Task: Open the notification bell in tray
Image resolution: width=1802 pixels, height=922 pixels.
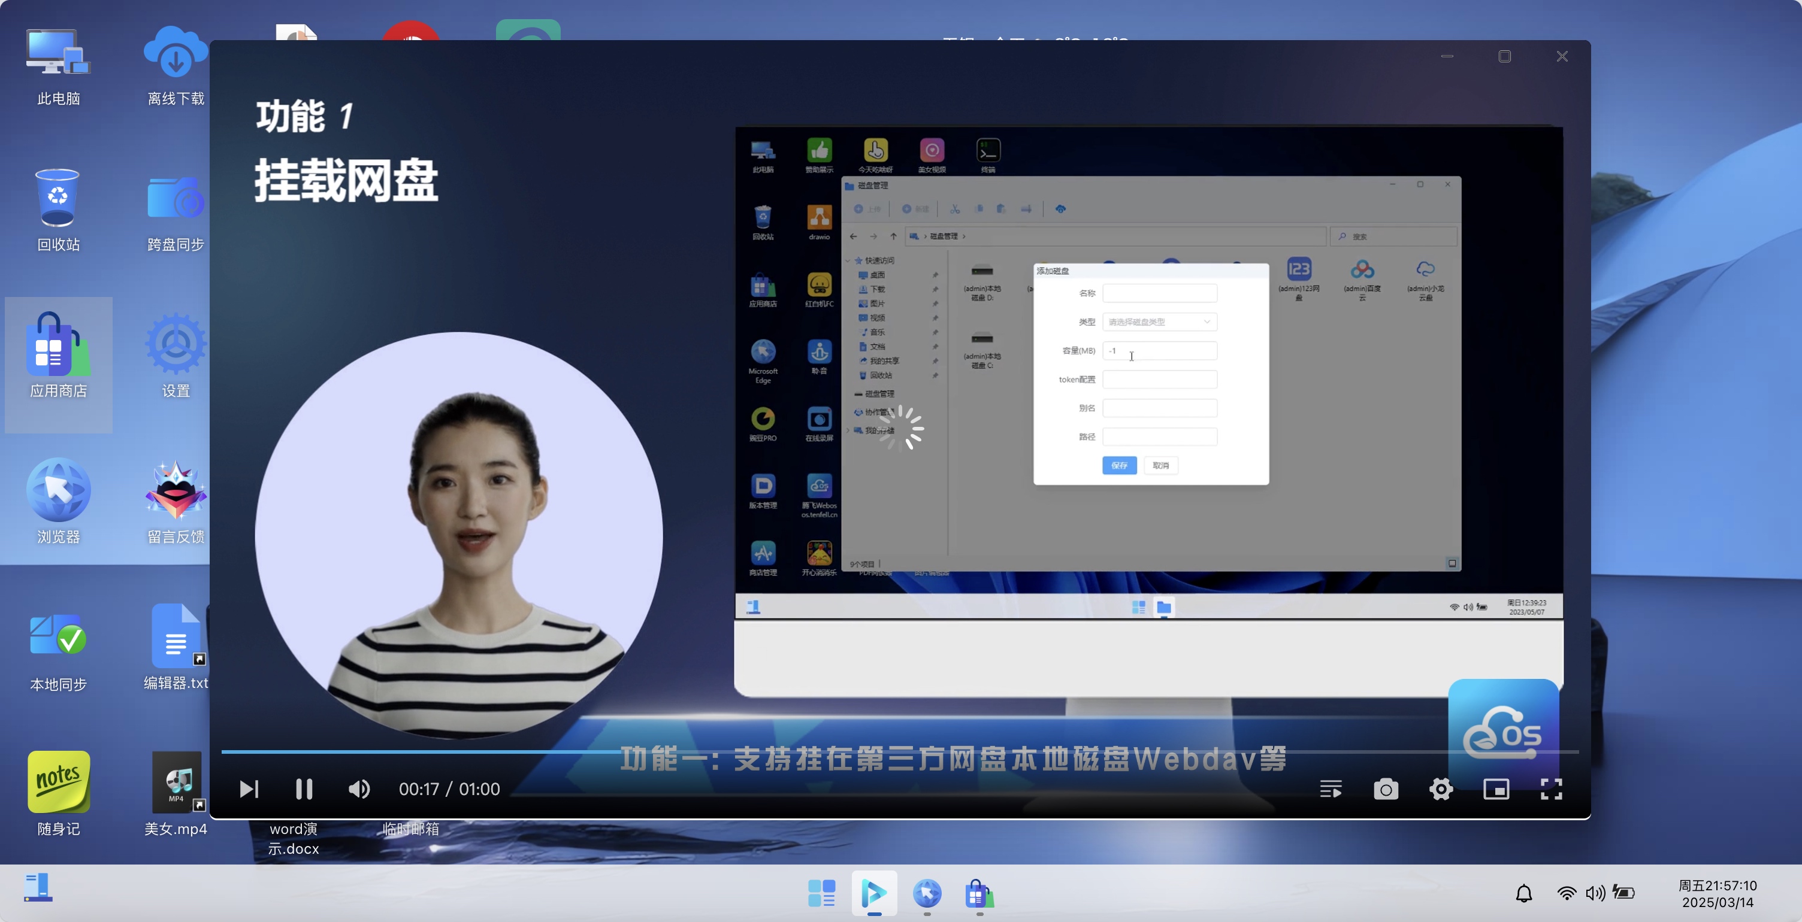Action: coord(1523,893)
